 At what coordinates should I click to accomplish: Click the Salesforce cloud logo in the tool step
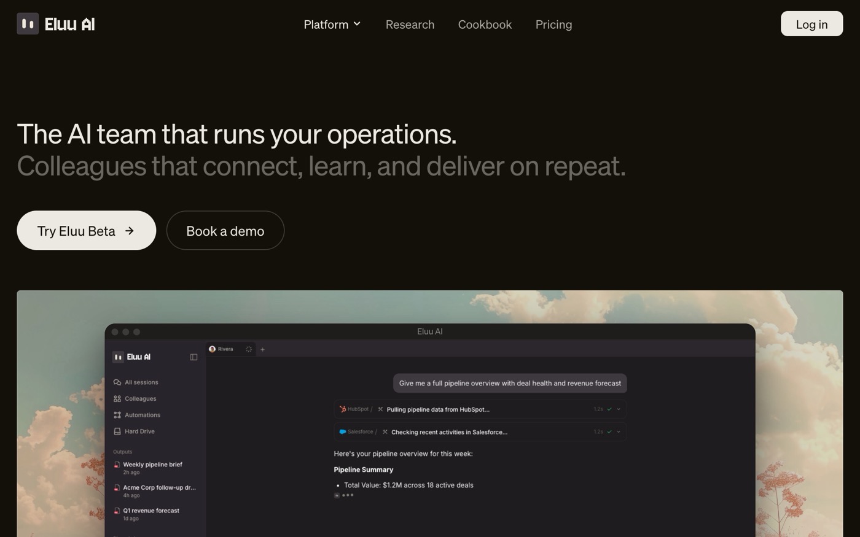coord(343,432)
